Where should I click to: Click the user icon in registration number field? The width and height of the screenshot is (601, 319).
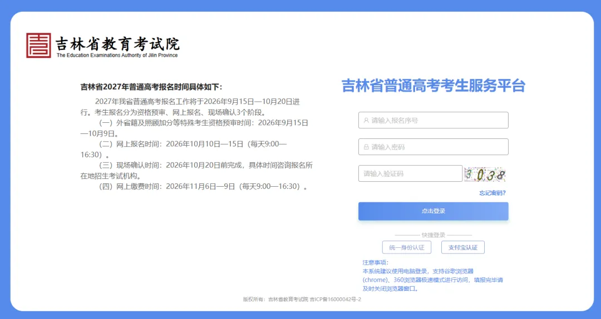click(x=366, y=120)
